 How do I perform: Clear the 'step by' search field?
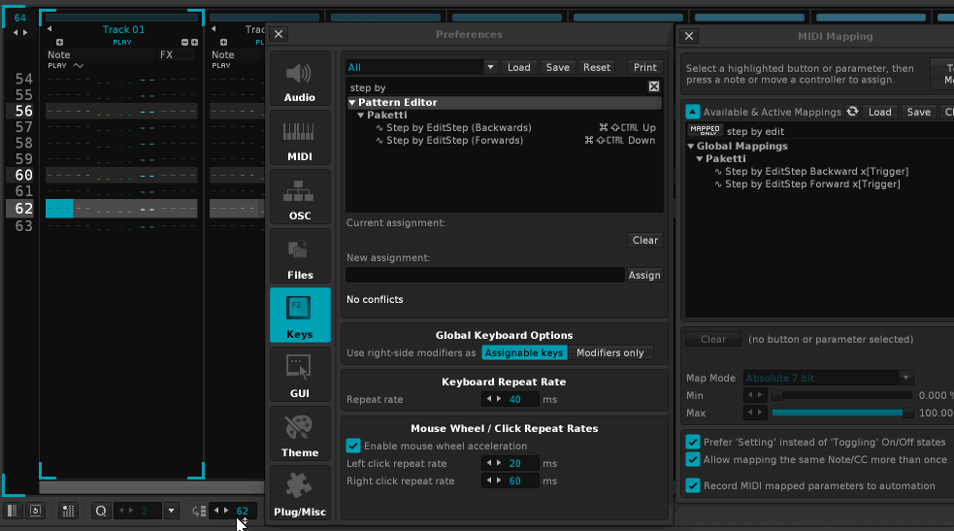tap(654, 87)
